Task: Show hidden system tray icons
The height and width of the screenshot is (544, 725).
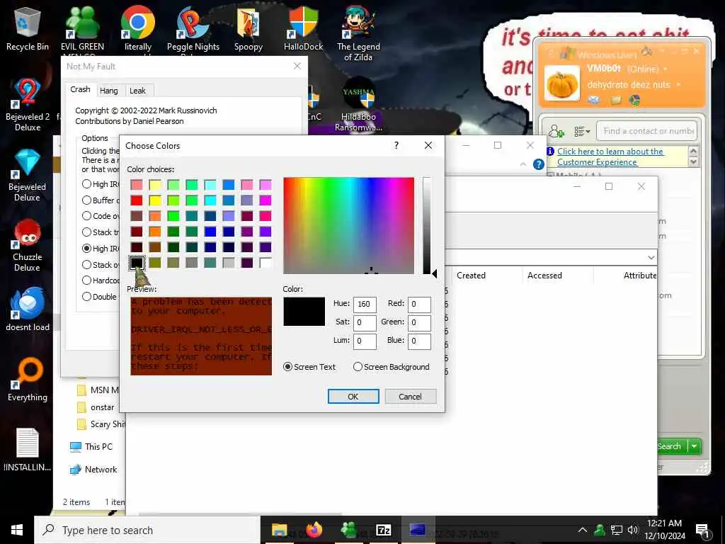Action: 583,530
